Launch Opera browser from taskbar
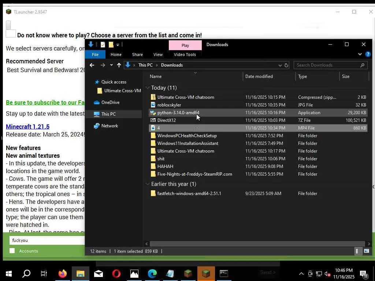The image size is (375, 281). tap(116, 273)
